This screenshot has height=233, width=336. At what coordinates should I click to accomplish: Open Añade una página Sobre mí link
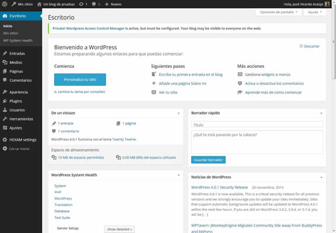(182, 83)
